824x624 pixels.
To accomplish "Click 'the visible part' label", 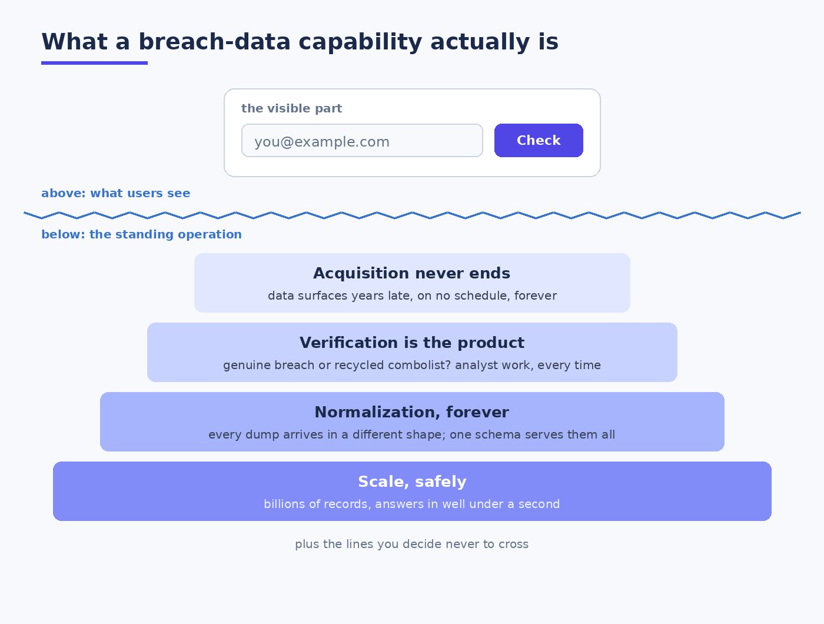I will 291,108.
